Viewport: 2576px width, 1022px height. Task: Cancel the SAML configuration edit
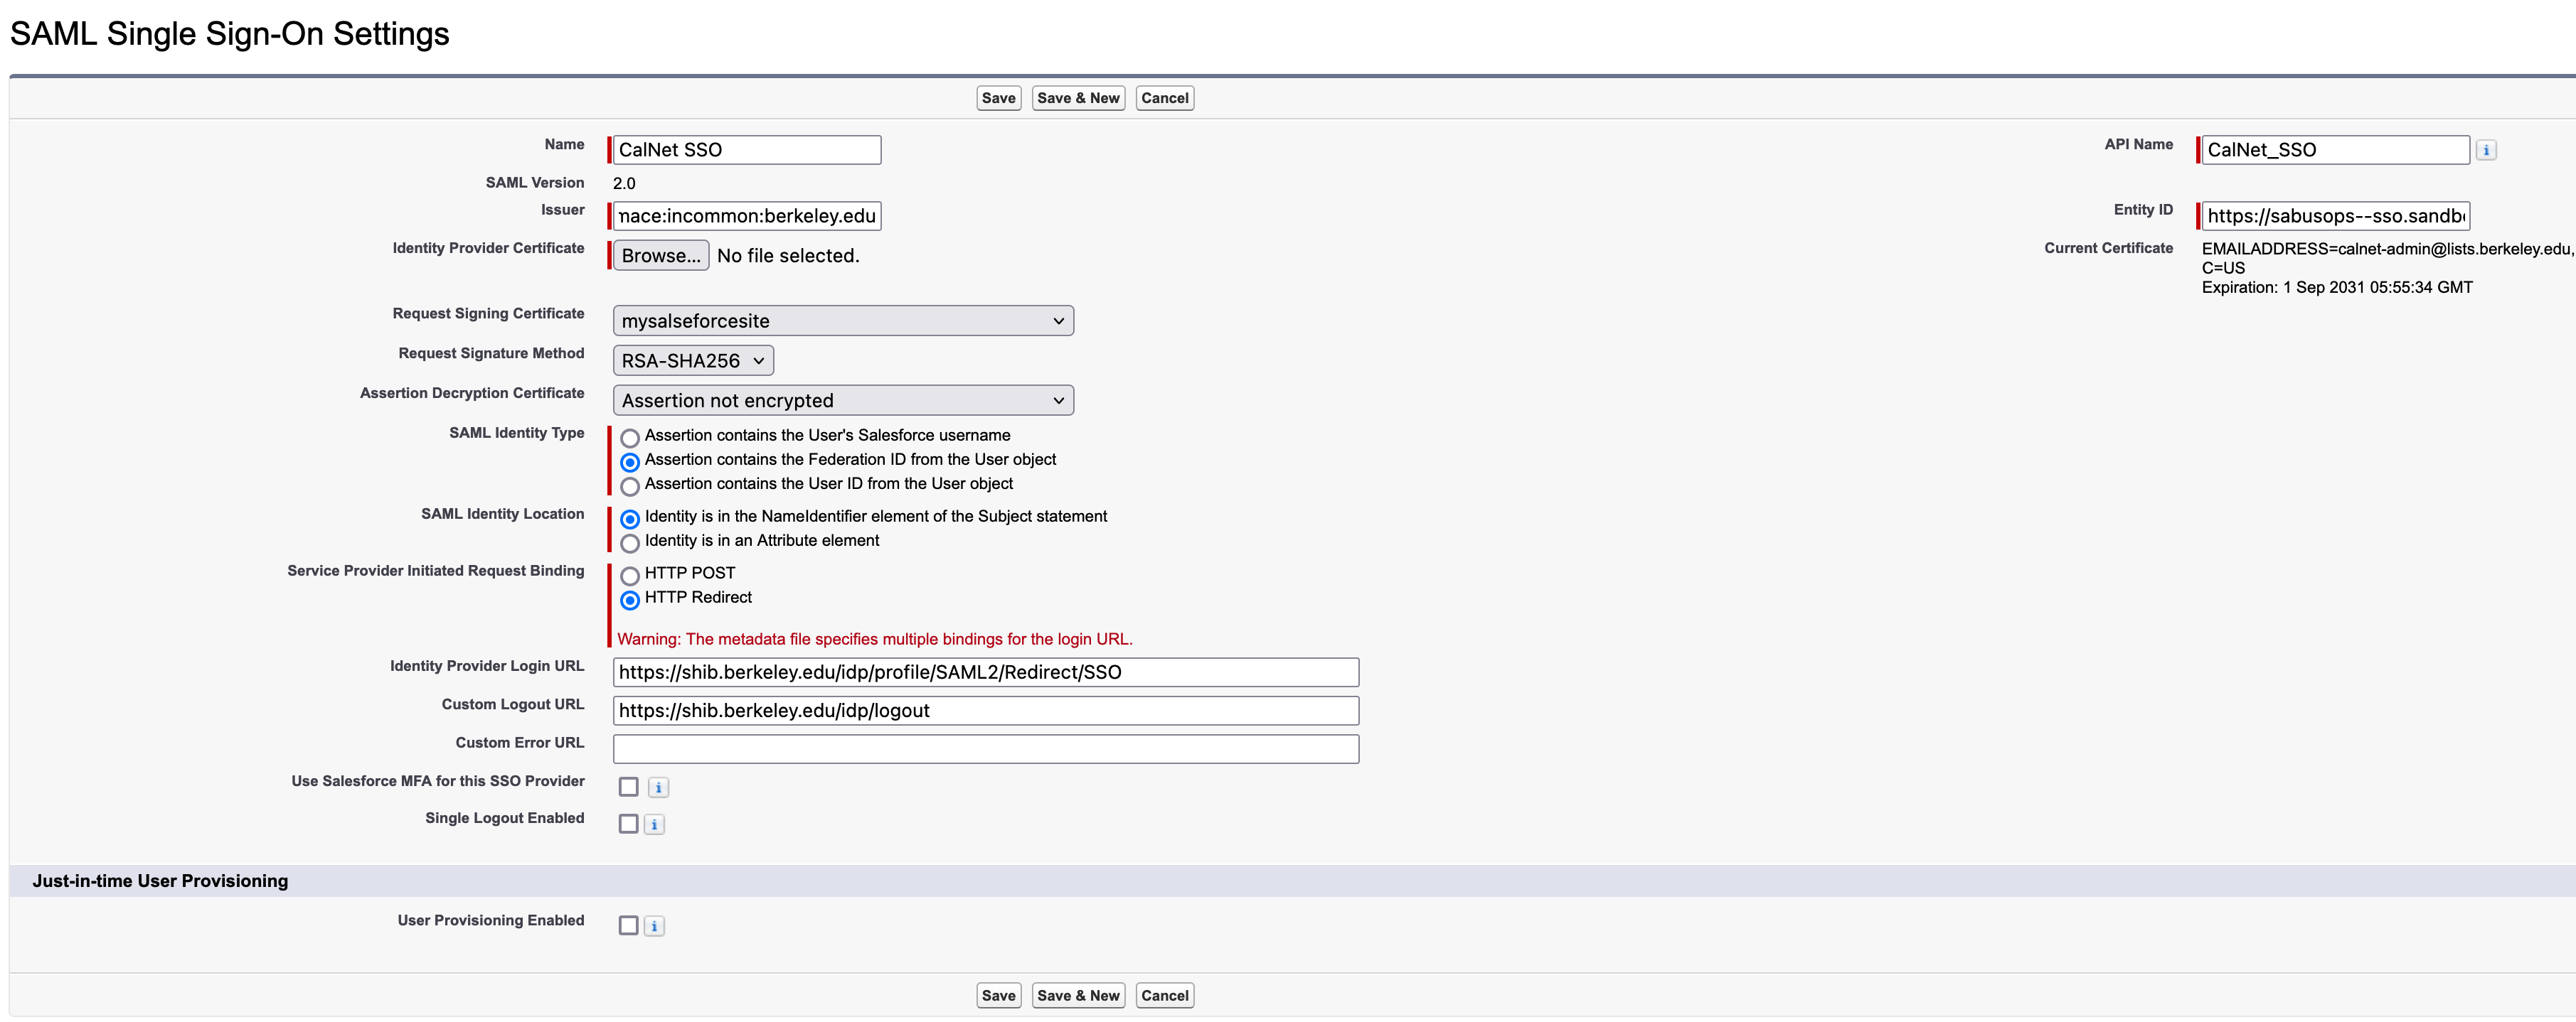pyautogui.click(x=1164, y=97)
